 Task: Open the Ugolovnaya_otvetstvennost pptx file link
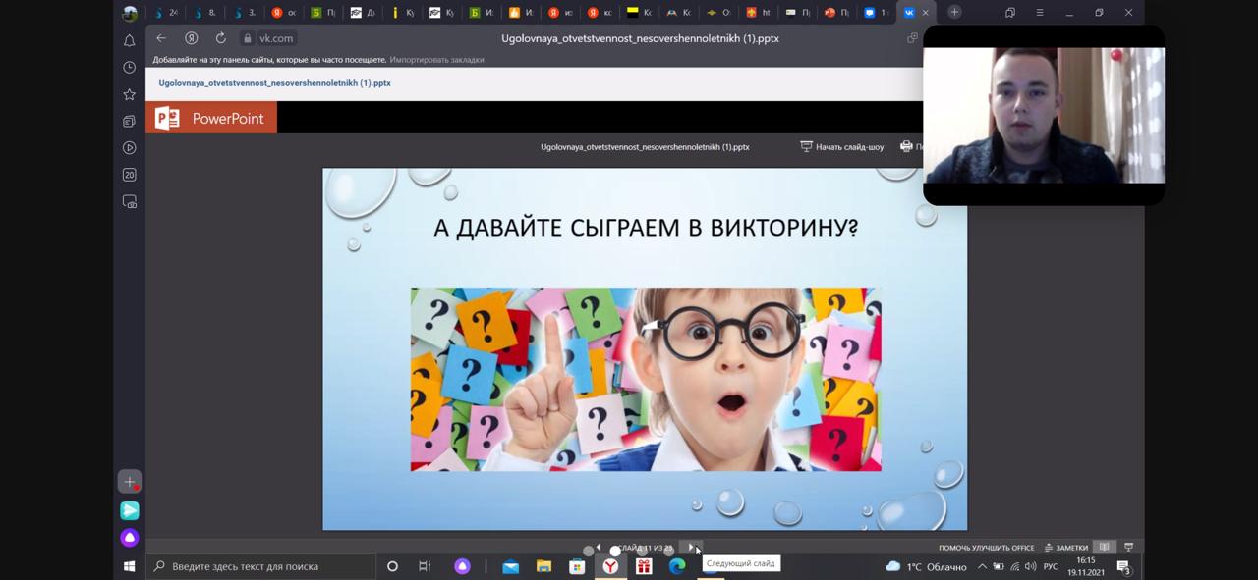tap(275, 83)
